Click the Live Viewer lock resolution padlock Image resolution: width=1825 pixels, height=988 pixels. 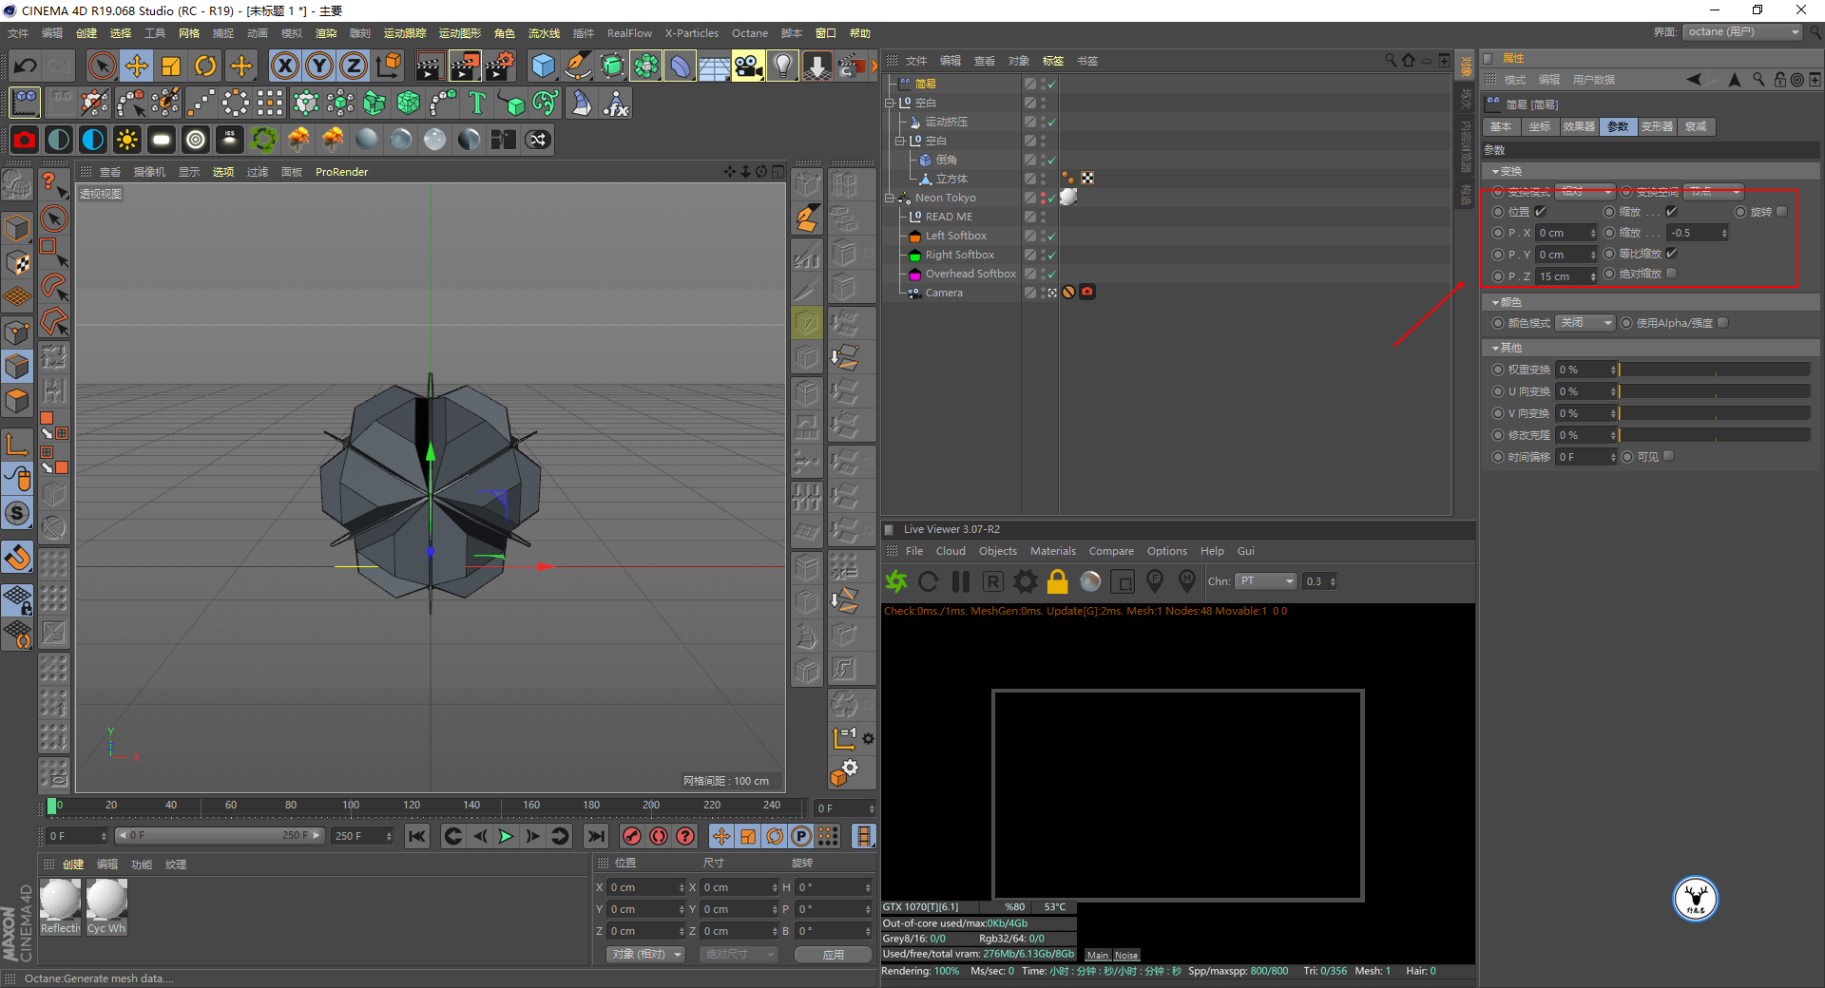[1058, 581]
